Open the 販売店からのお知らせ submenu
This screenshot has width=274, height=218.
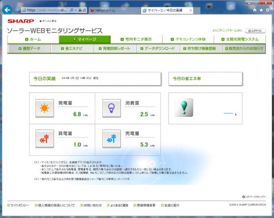coord(244,49)
